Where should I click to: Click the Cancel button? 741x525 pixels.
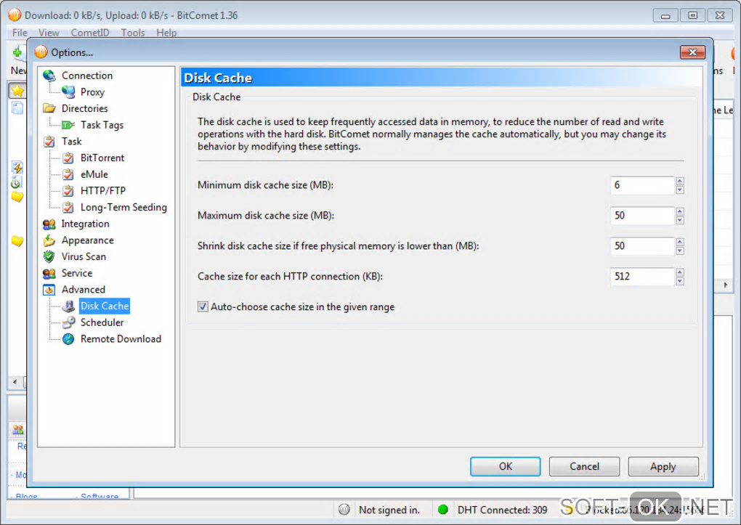pos(584,466)
